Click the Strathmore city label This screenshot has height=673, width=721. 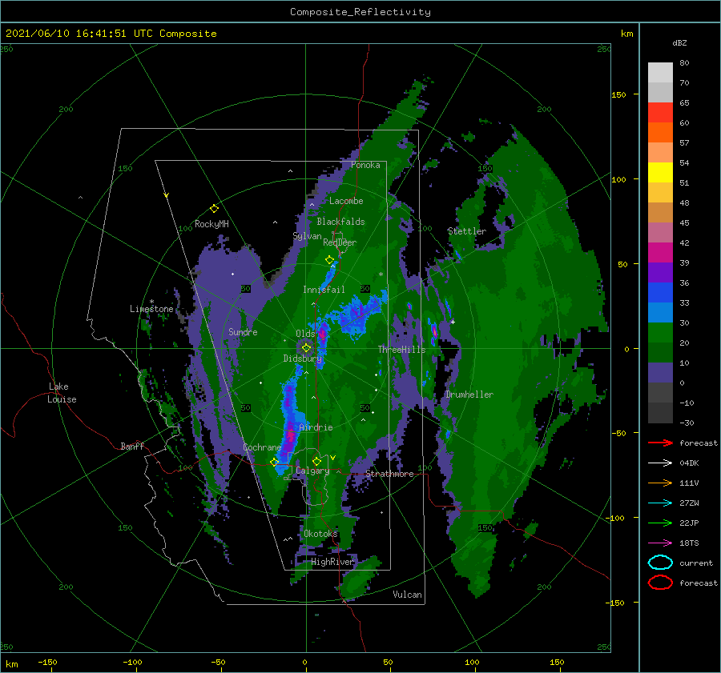389,474
